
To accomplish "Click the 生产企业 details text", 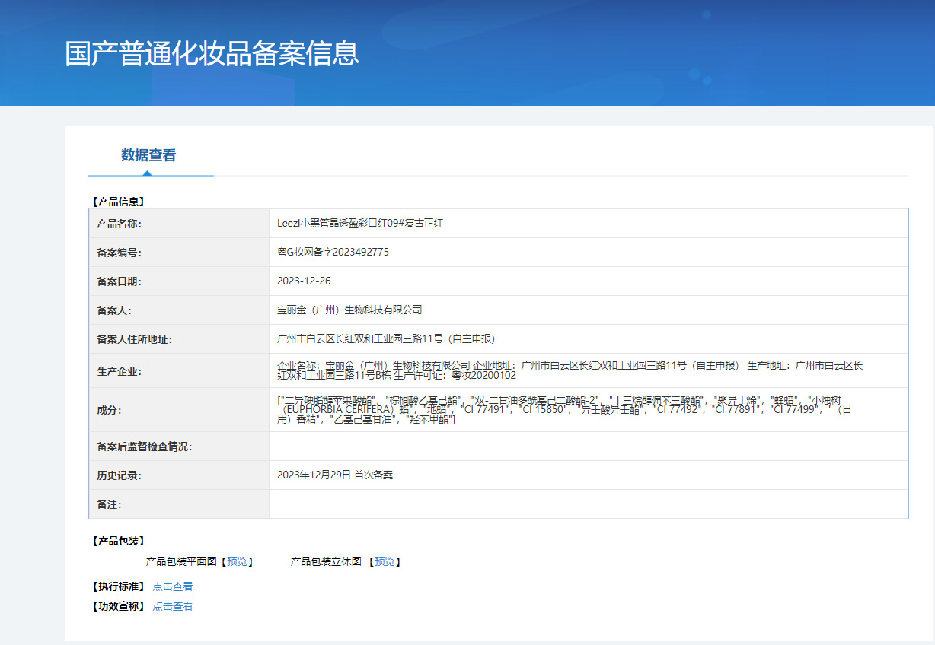I will click(570, 370).
